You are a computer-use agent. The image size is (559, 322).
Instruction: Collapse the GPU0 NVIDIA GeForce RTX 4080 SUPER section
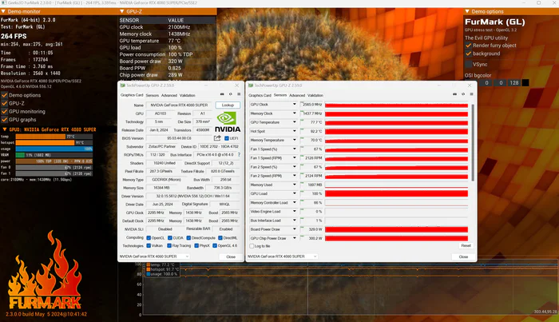(5, 129)
